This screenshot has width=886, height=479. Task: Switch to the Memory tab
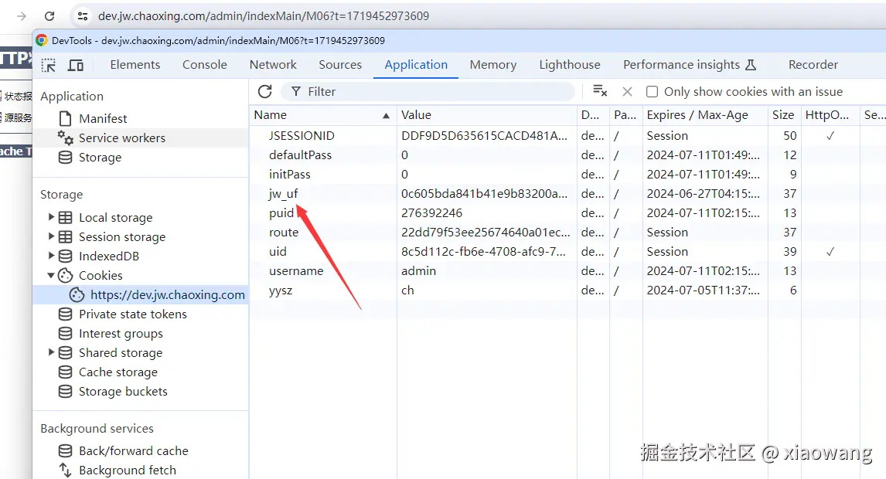492,65
